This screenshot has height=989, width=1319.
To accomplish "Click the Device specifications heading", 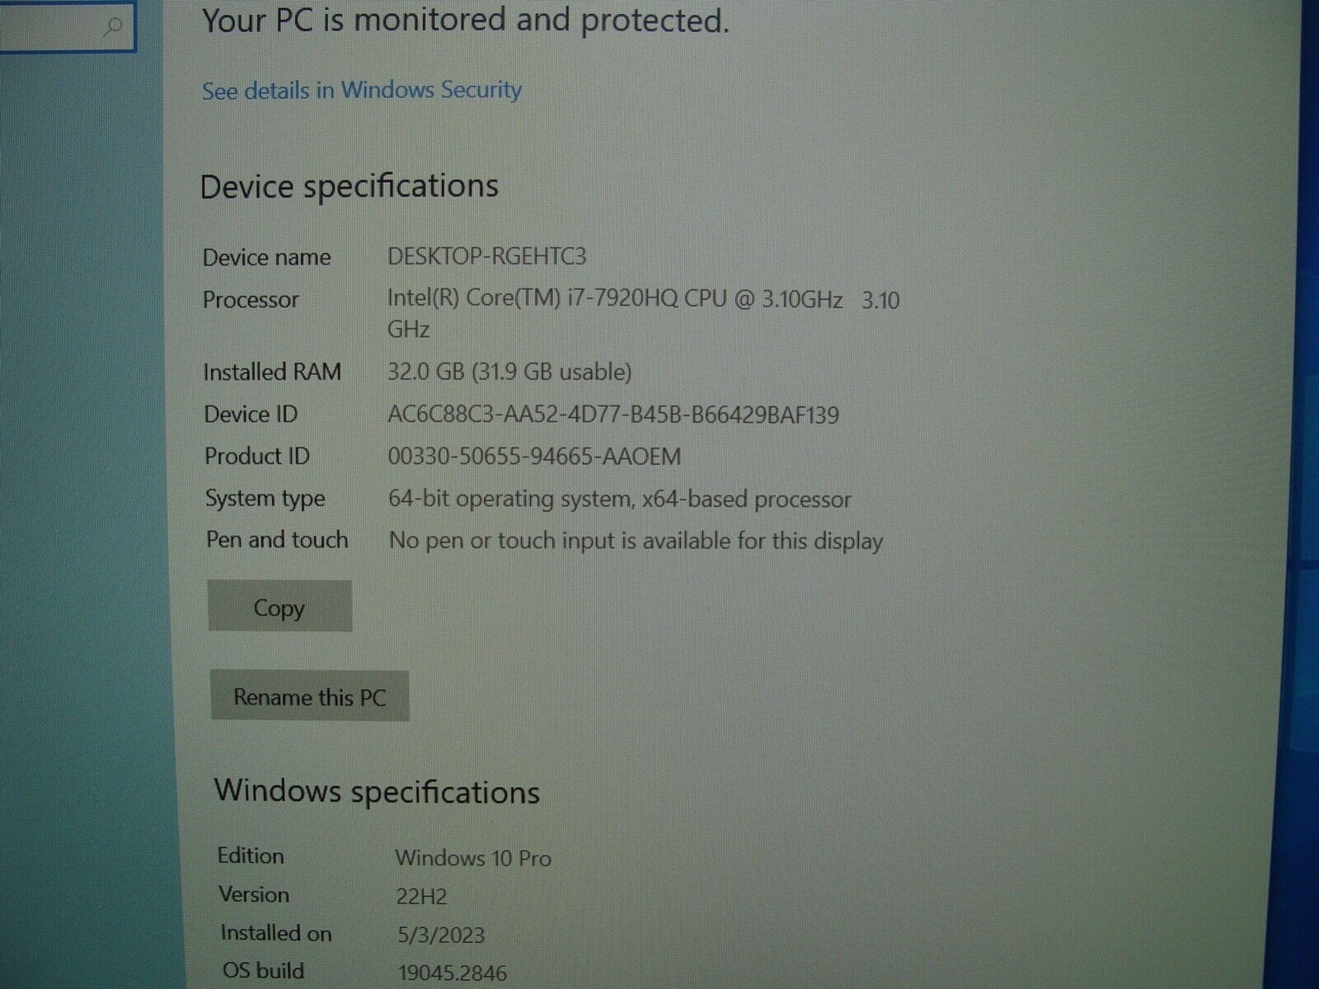I will 350,186.
